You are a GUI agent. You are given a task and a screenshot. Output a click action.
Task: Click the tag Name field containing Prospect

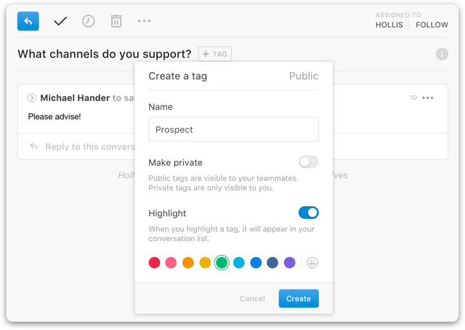coord(234,129)
